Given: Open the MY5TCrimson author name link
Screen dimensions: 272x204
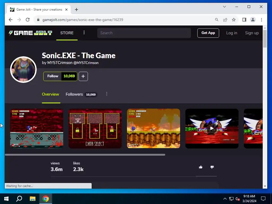Looking at the screenshot, I should (x=60, y=63).
